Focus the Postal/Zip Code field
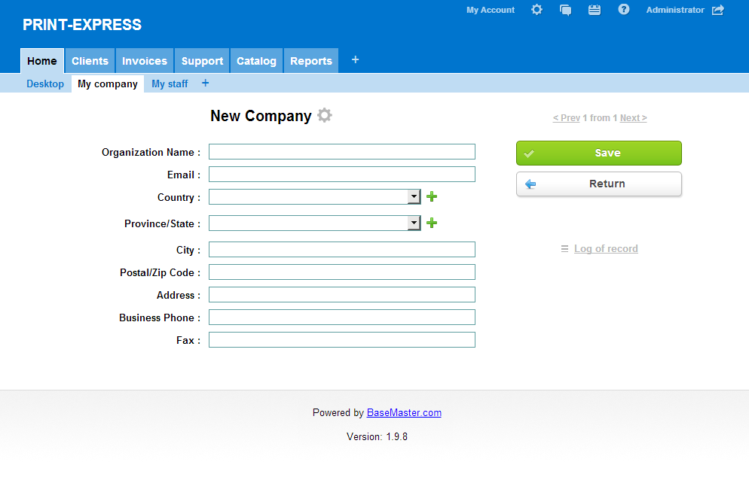Image resolution: width=749 pixels, height=477 pixels. click(342, 272)
